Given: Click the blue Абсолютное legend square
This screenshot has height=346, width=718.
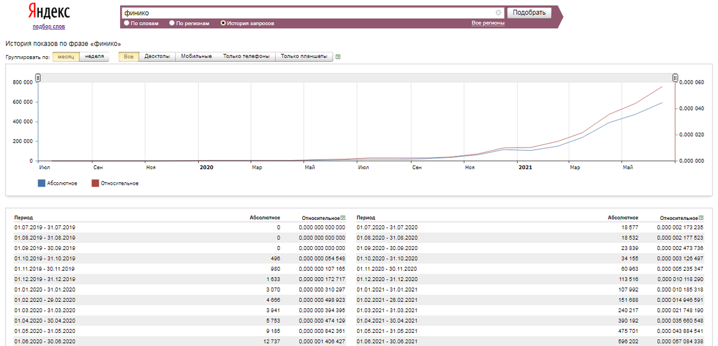Looking at the screenshot, I should click(x=41, y=183).
